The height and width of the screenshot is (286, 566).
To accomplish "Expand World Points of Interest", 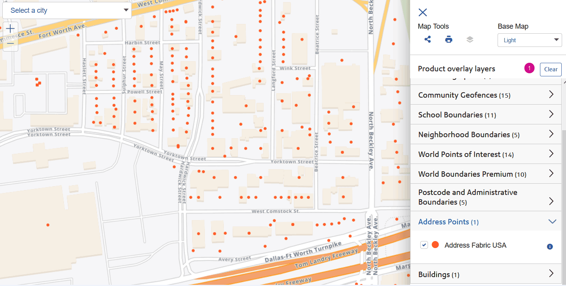I will pyautogui.click(x=551, y=153).
